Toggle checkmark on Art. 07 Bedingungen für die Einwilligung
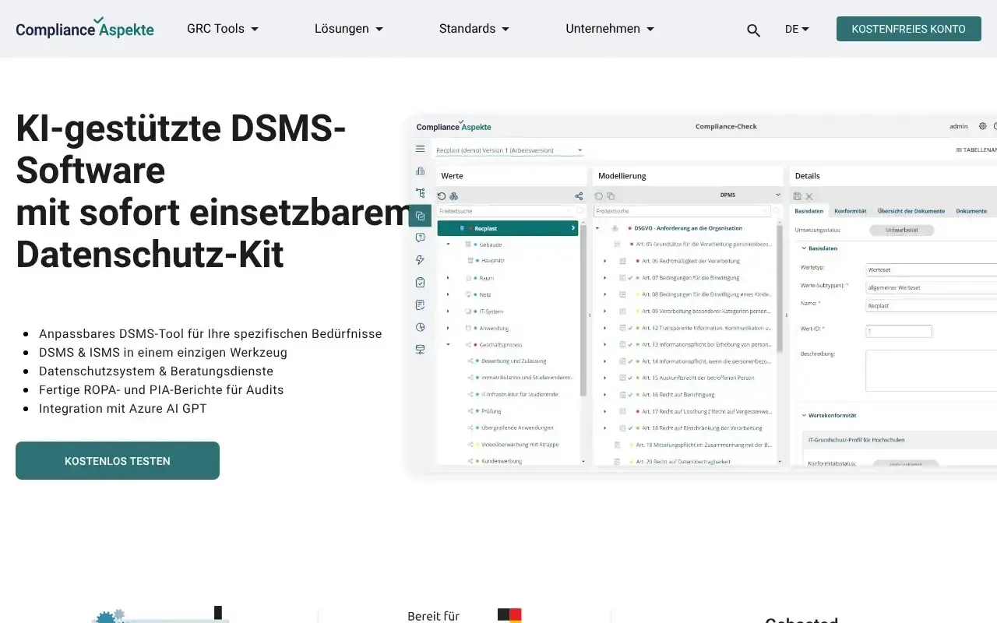Viewport: 997px width, 623px height. [x=630, y=278]
